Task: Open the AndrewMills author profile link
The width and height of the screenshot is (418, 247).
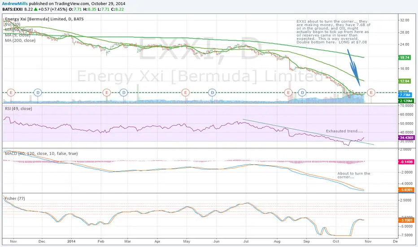Action: [15, 4]
